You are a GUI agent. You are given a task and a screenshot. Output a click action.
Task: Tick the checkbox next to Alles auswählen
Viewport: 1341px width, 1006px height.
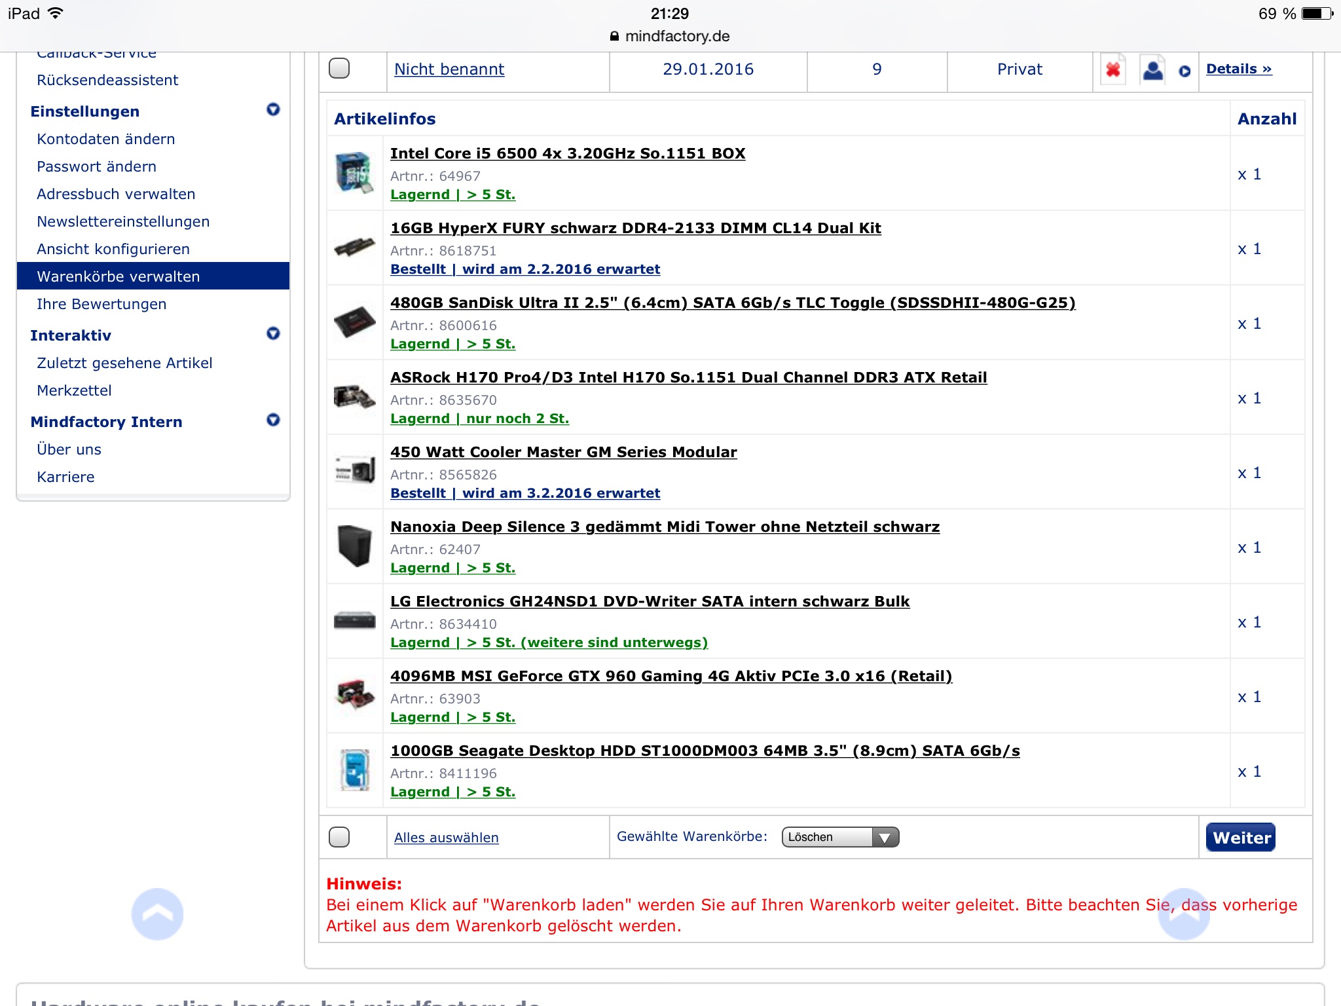339,837
